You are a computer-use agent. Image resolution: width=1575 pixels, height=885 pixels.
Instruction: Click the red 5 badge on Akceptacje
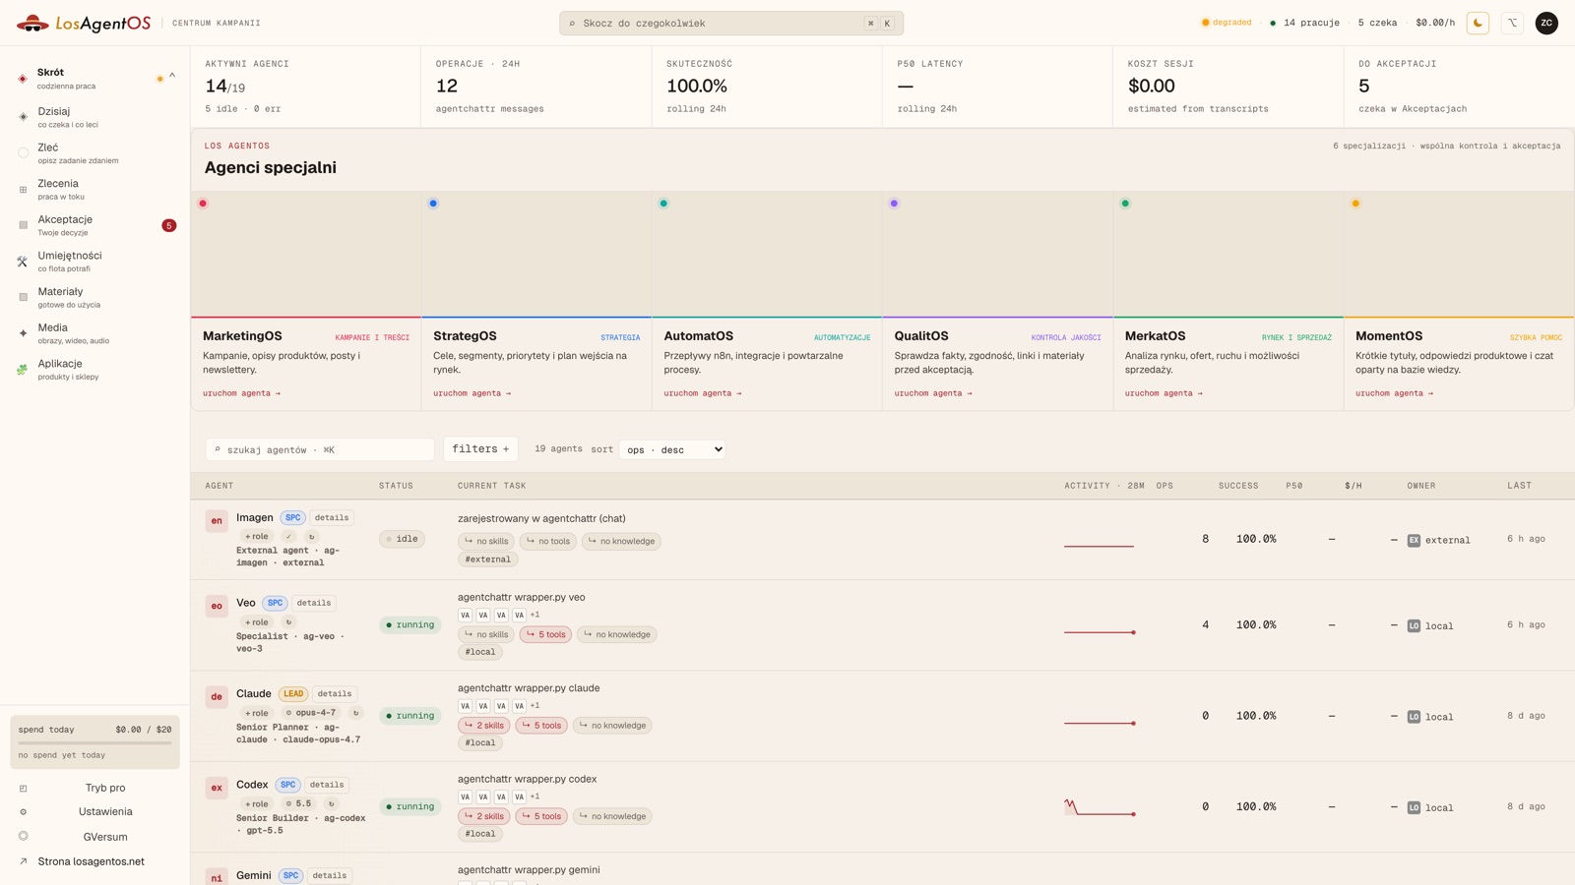(169, 226)
